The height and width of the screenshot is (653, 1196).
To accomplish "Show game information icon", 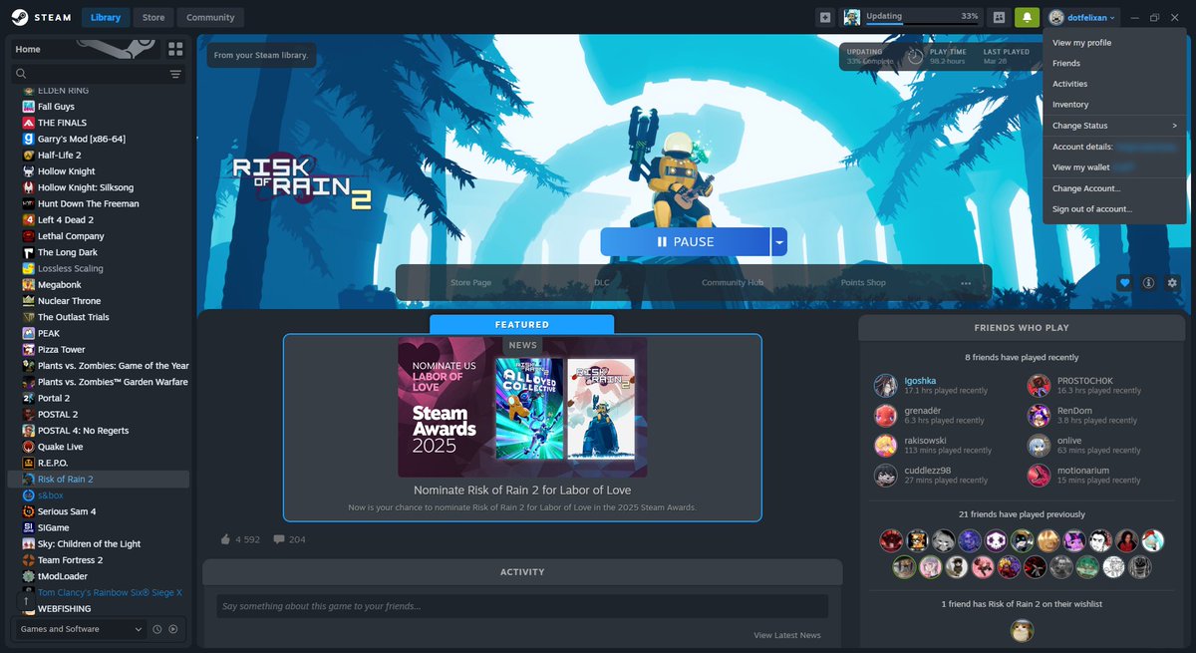I will (x=1148, y=283).
